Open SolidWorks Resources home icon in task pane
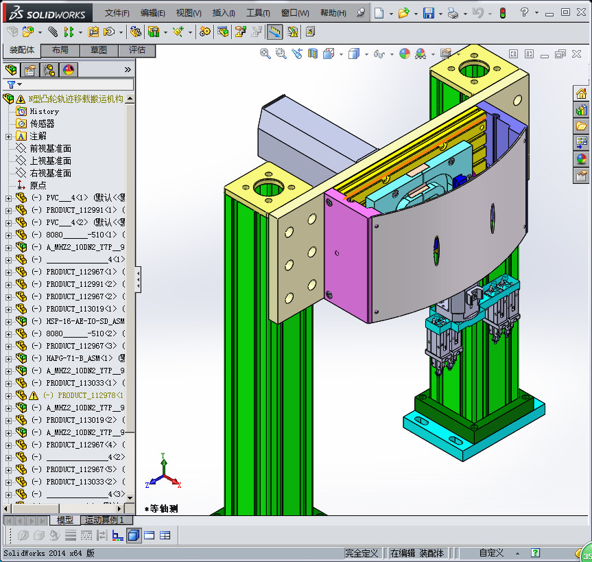Screen dimensions: 592x562 coord(582,93)
